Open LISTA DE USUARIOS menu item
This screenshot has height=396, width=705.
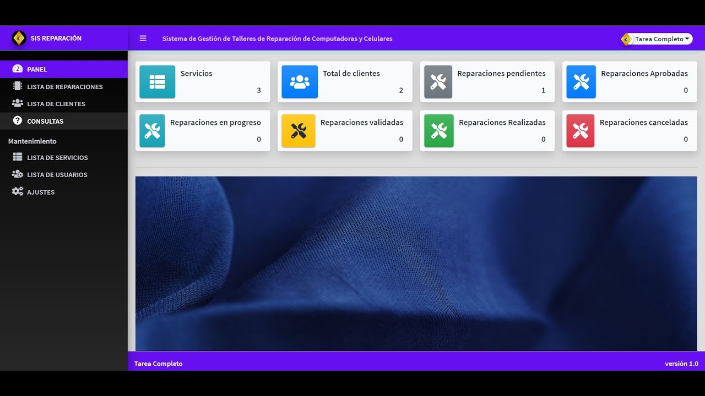64,174
